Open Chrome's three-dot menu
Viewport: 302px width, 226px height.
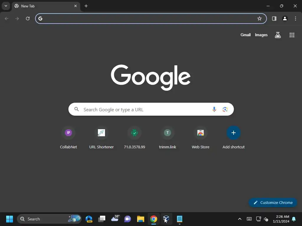click(296, 19)
